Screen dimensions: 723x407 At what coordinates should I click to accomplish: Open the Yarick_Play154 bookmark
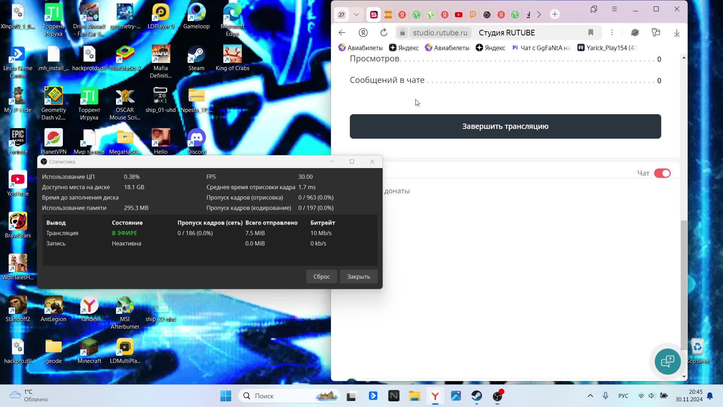click(606, 48)
